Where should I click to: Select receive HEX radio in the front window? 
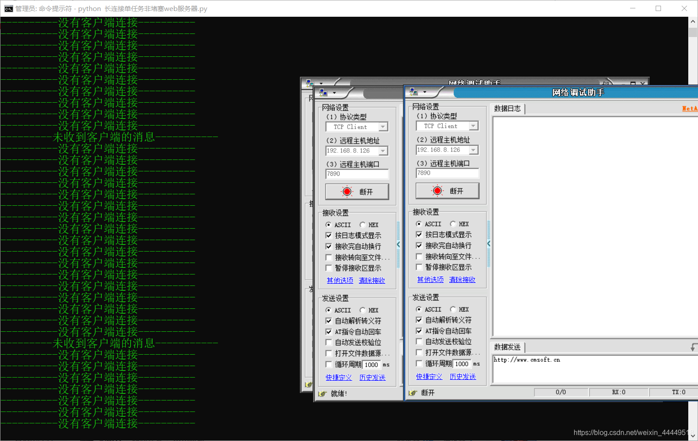click(x=453, y=224)
